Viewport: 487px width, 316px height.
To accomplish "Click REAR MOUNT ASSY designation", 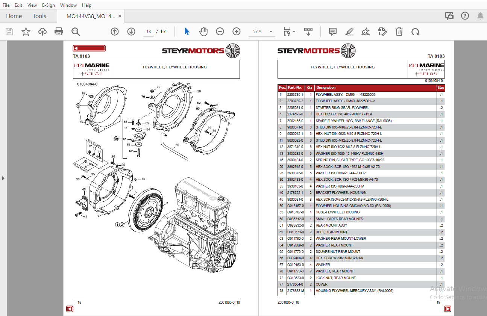I will pos(331,225).
